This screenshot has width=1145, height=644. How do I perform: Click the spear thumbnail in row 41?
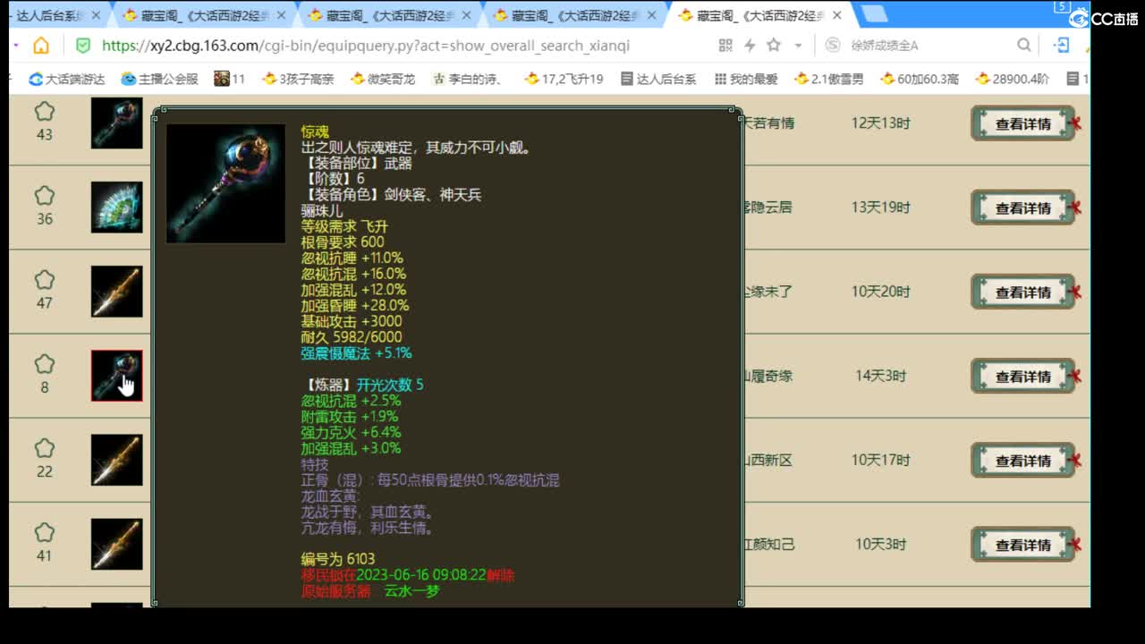click(x=116, y=544)
